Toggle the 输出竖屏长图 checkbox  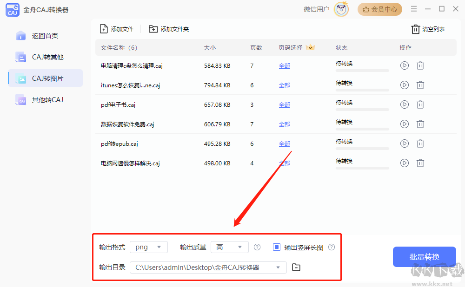tap(277, 248)
